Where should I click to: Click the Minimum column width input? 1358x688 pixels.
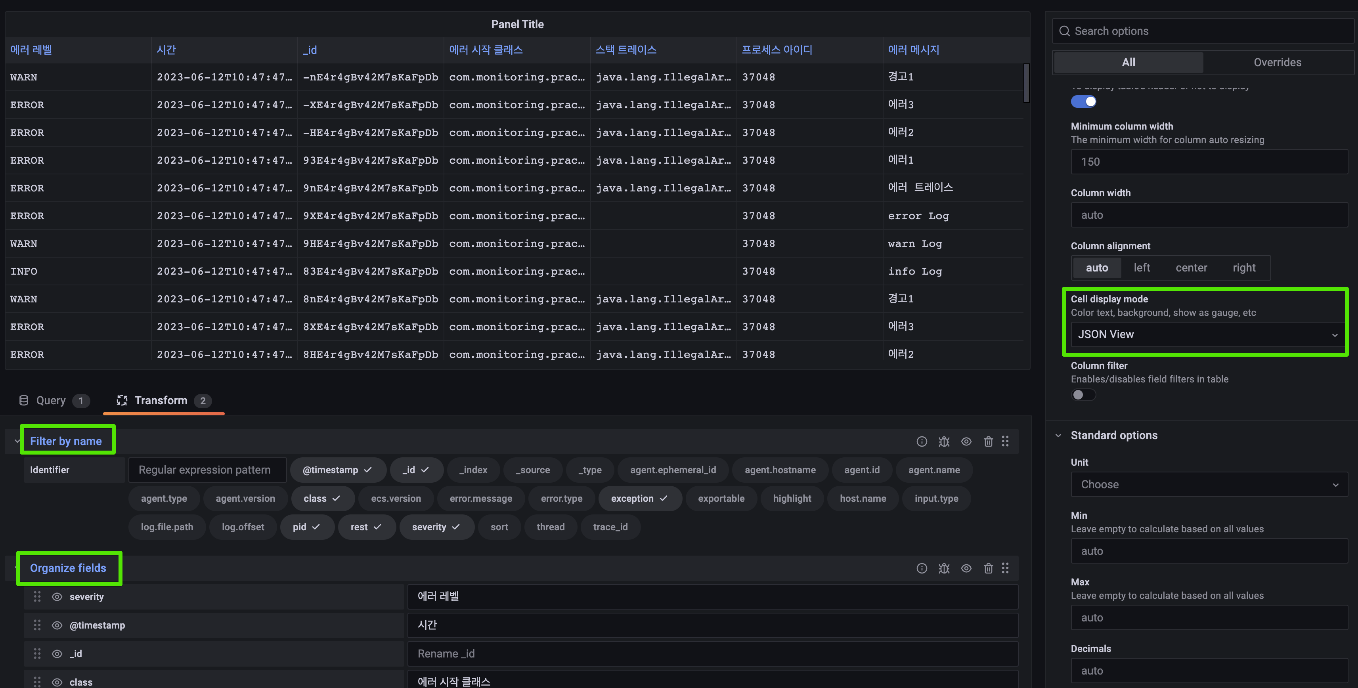point(1208,162)
